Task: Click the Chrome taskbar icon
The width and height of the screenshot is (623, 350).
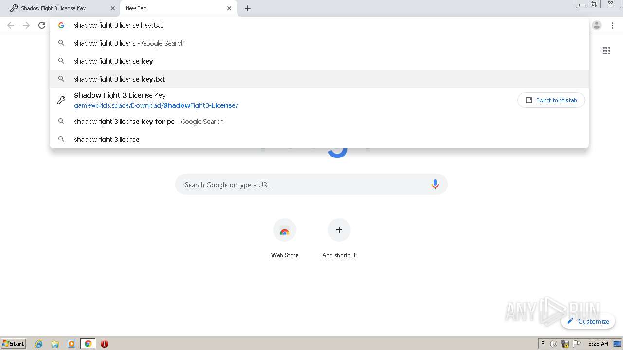Action: click(x=88, y=344)
